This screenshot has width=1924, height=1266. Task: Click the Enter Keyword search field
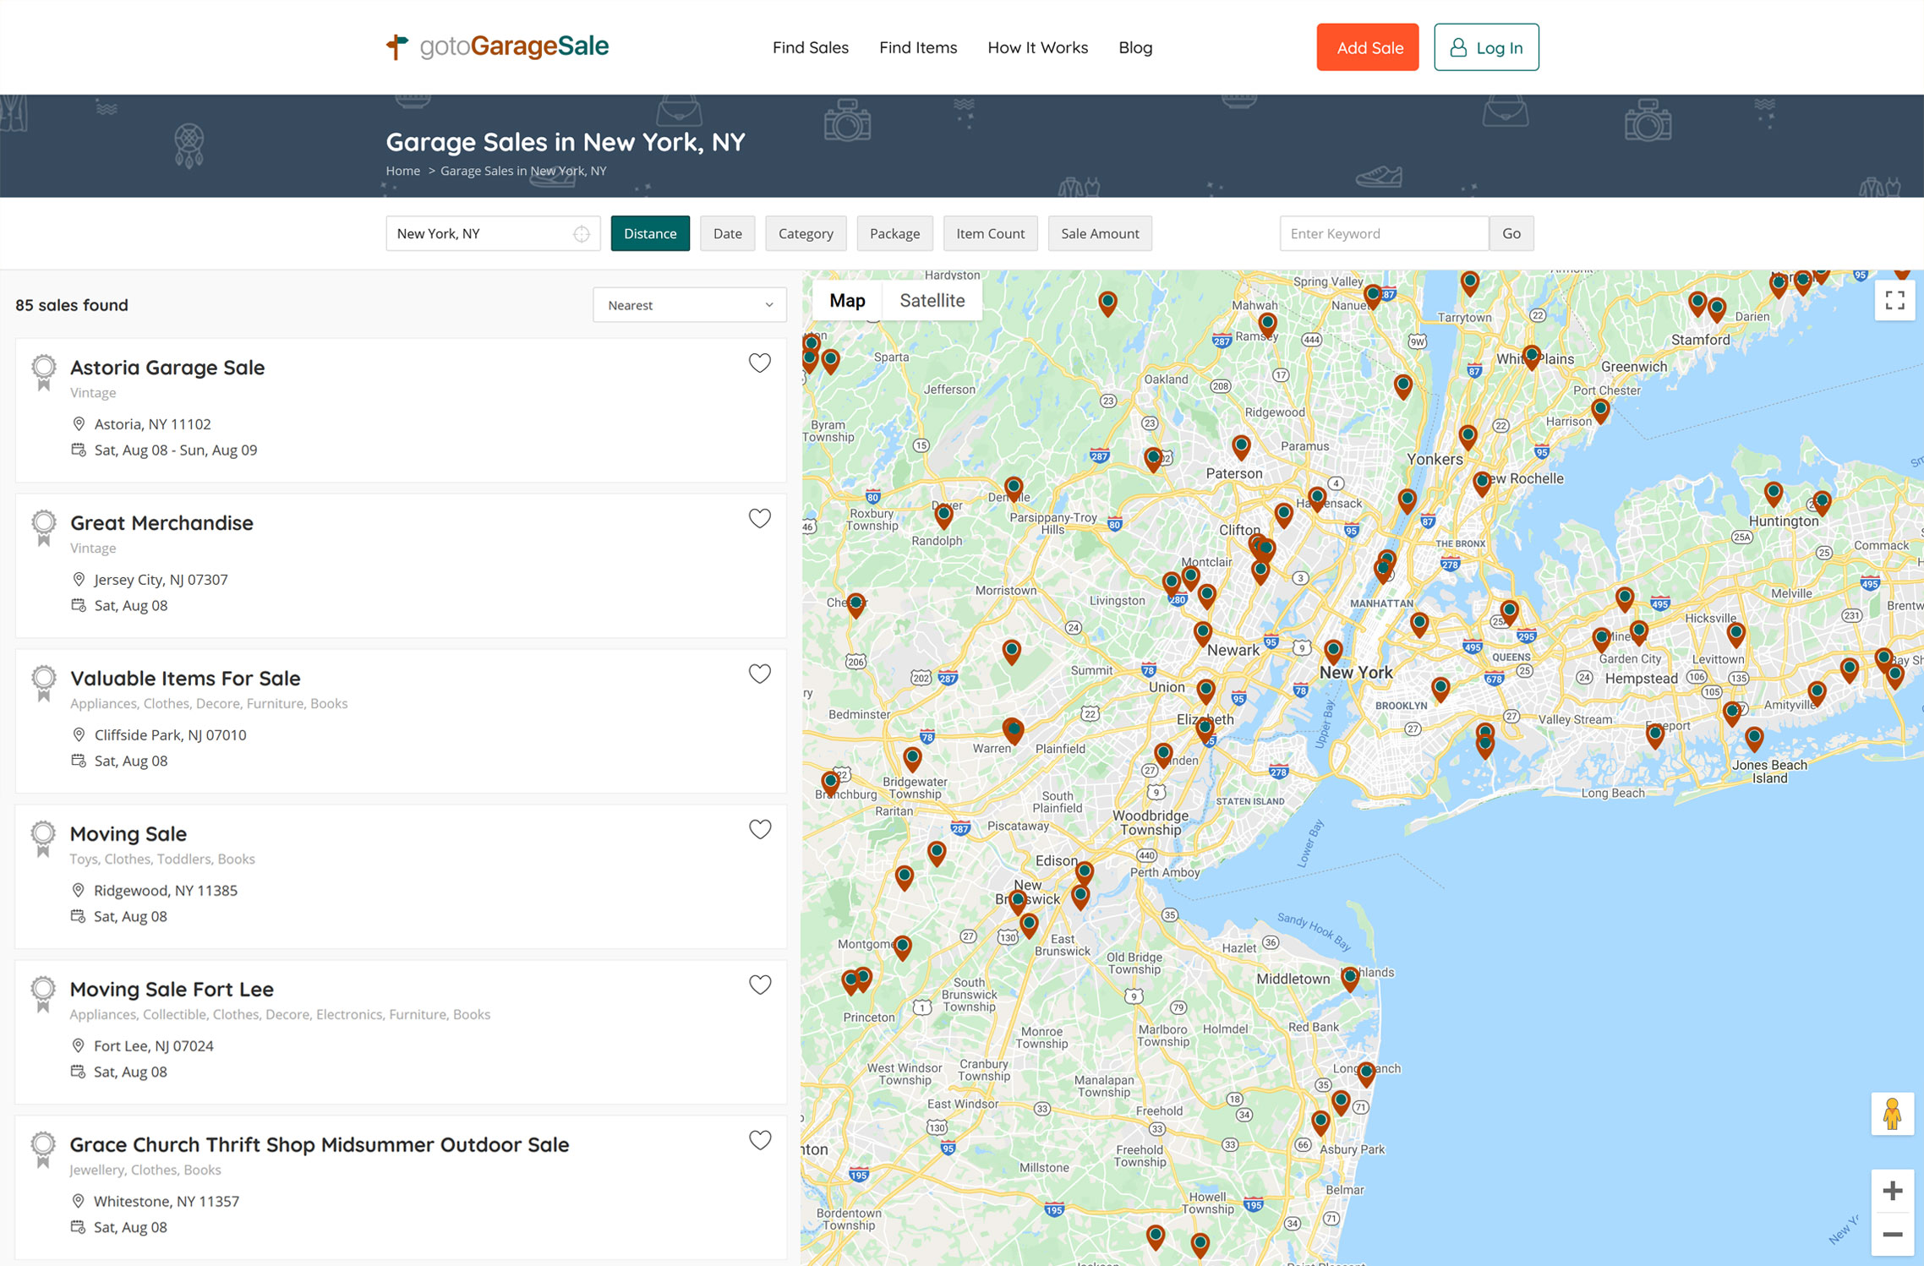1383,234
